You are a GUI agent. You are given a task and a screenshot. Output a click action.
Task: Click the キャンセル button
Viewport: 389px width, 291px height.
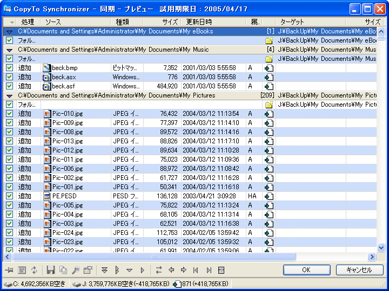359,270
